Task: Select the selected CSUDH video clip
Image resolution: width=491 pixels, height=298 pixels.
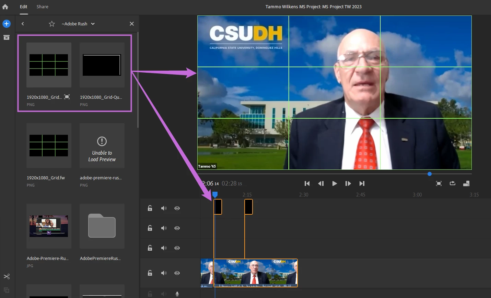Action: point(256,273)
